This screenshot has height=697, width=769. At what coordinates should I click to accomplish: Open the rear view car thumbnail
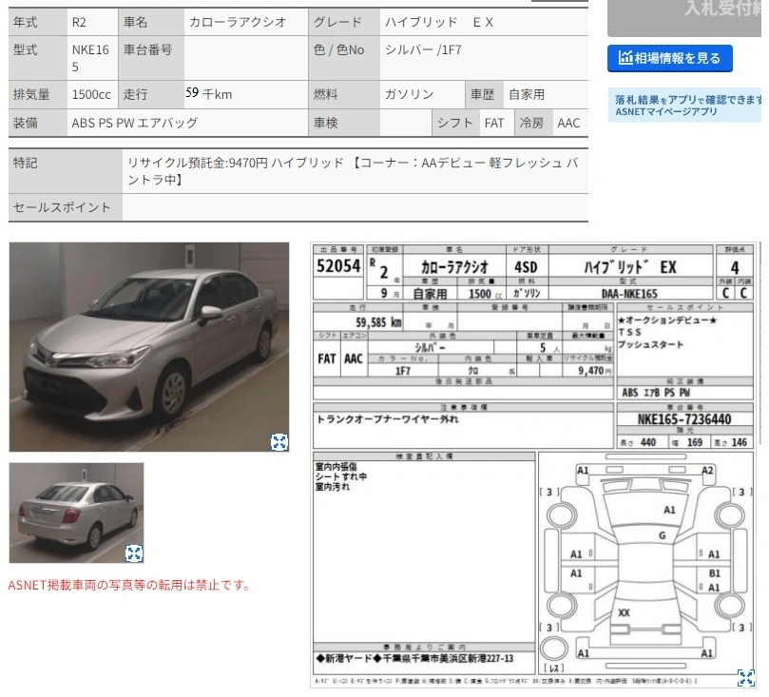click(x=76, y=513)
